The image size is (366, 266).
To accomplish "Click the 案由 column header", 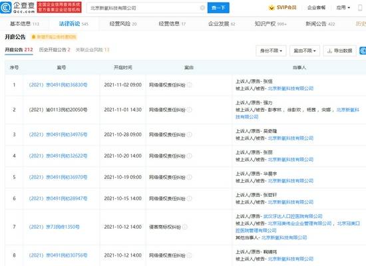I will click(x=189, y=68).
